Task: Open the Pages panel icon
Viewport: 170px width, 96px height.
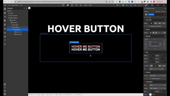Action: [x=5, y=21]
